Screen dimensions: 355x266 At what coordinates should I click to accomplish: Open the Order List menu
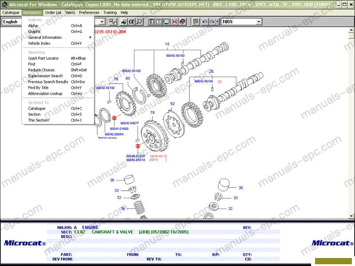pos(53,12)
